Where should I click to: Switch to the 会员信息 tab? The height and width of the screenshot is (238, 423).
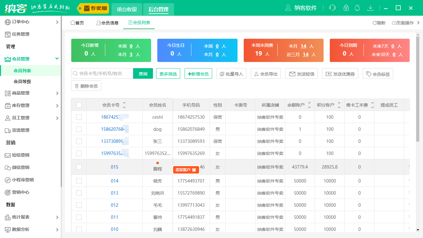107,23
